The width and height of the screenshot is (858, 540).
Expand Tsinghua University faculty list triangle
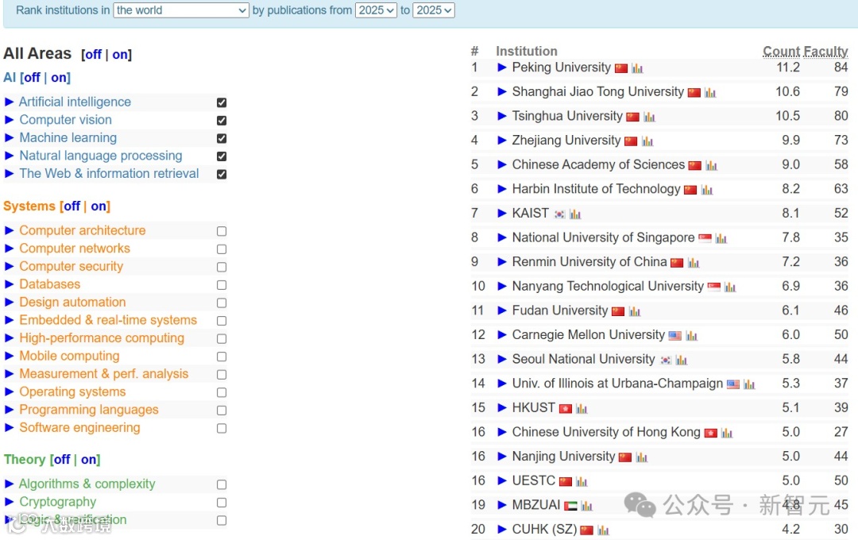coord(502,116)
